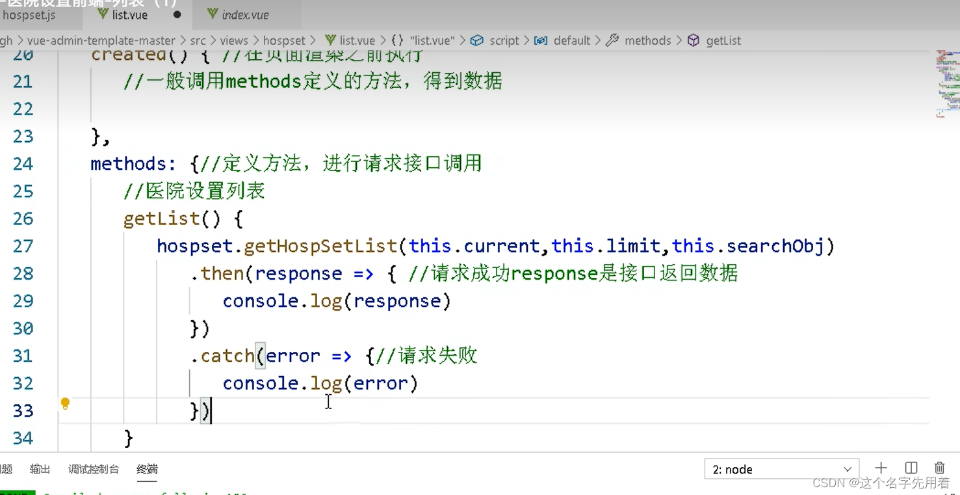
Task: Click the lightbulb quick-fix icon
Action: pos(65,403)
